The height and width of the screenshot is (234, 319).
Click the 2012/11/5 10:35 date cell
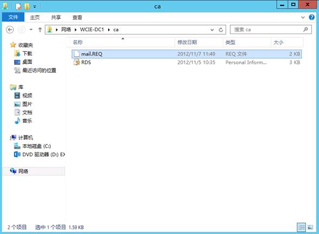click(196, 62)
